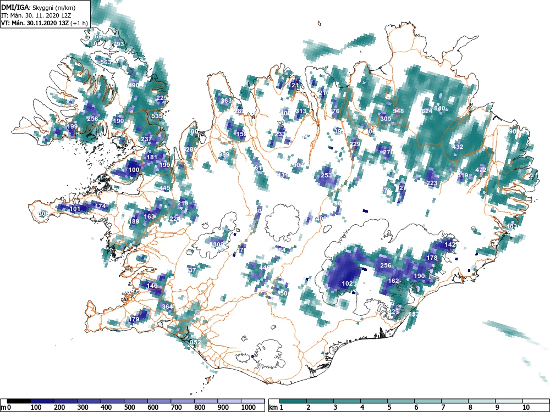Click the map value '219' in the west

183,203
